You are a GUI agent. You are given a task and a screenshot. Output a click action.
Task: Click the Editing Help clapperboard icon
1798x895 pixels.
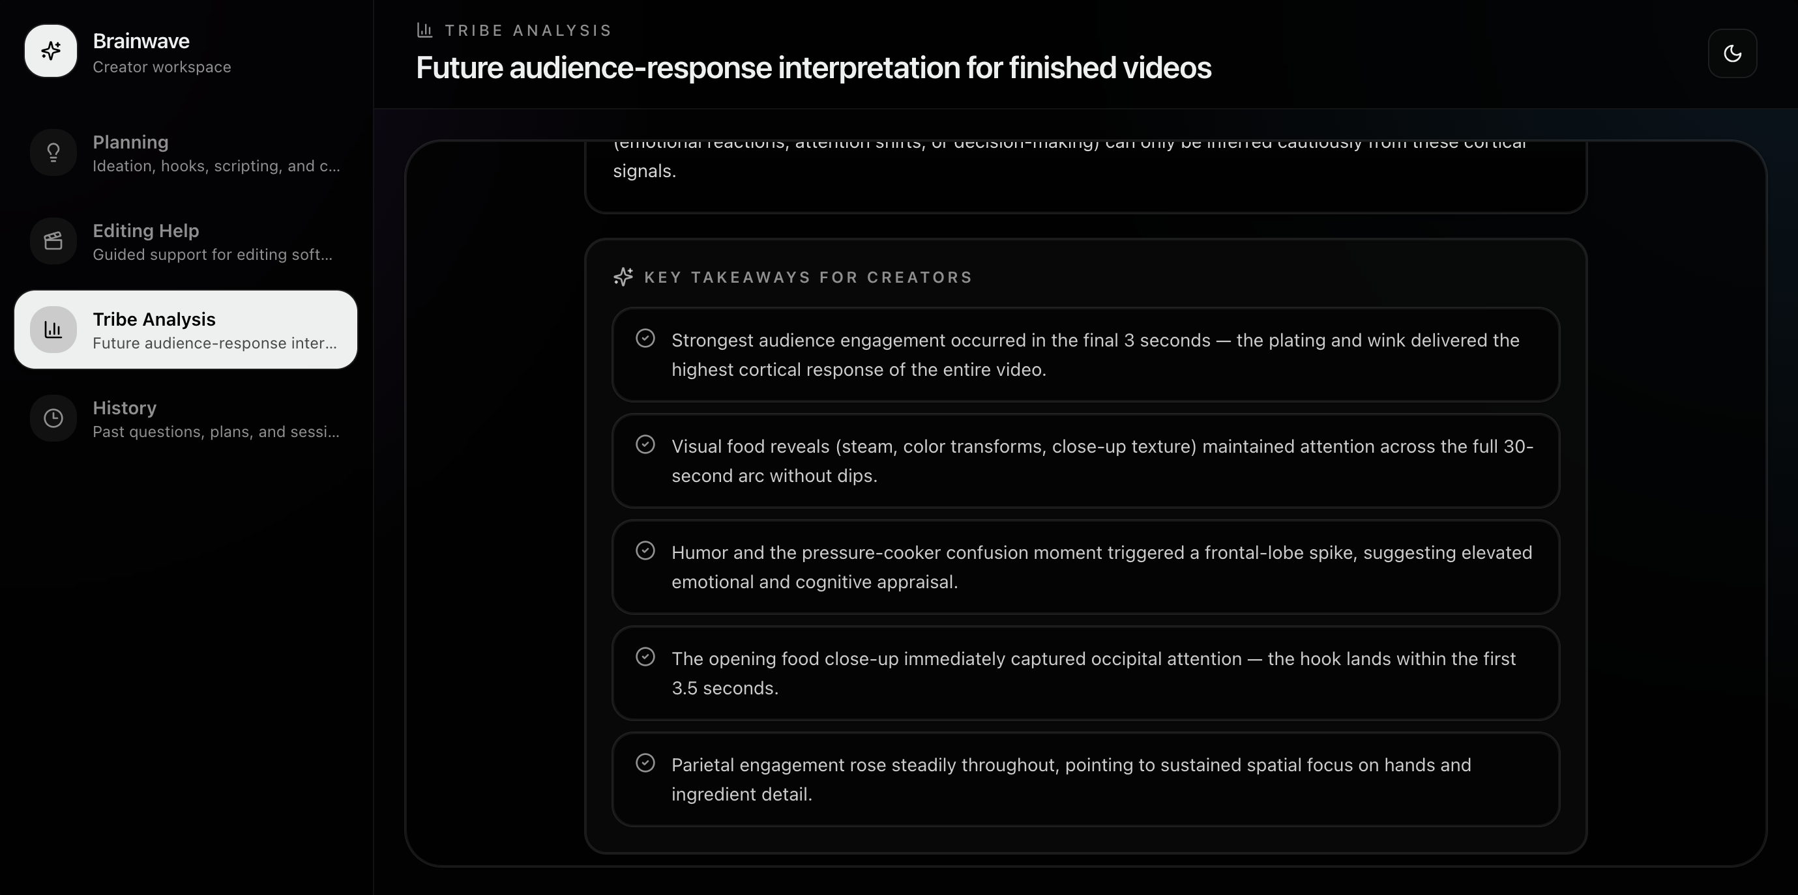click(x=53, y=242)
